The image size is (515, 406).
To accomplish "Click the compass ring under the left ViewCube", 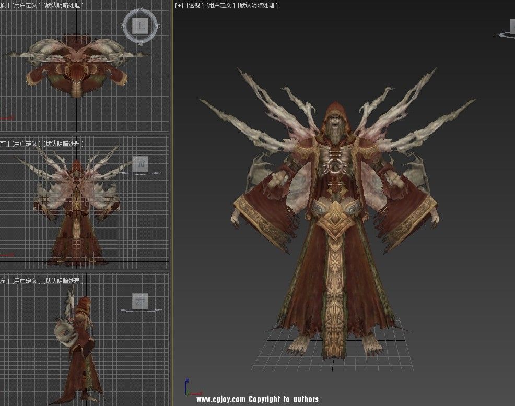I will coord(141,310).
